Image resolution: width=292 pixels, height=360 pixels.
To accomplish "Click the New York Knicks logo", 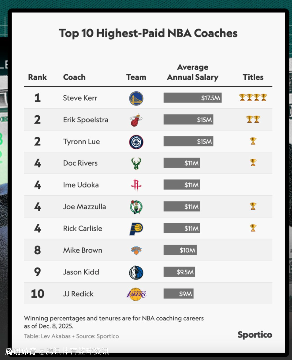I will (136, 250).
